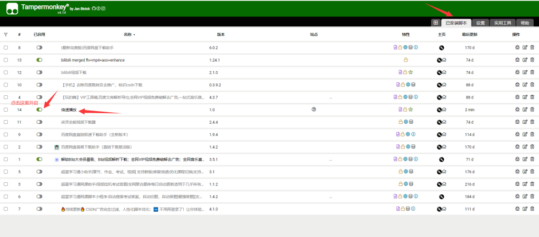The height and width of the screenshot is (237, 539).
Task: Delete script number 2 百度网盘简易下载助手
Action: 532,147
